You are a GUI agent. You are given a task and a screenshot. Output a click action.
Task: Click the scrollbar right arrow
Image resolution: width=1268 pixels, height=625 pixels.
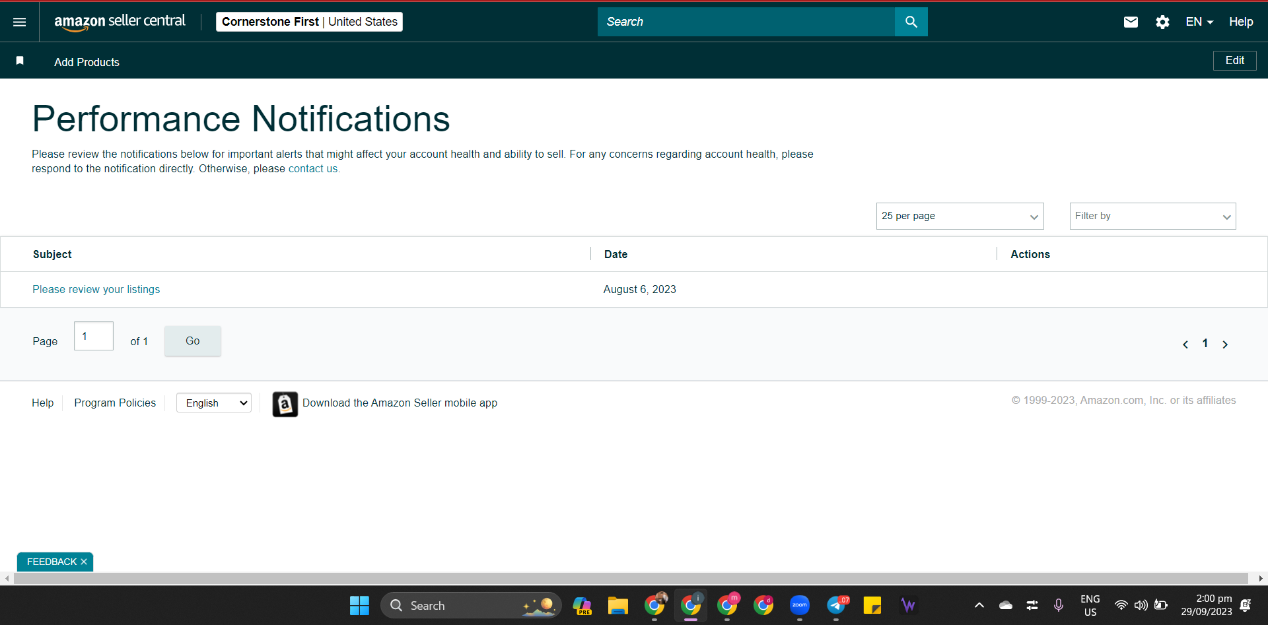(1260, 579)
